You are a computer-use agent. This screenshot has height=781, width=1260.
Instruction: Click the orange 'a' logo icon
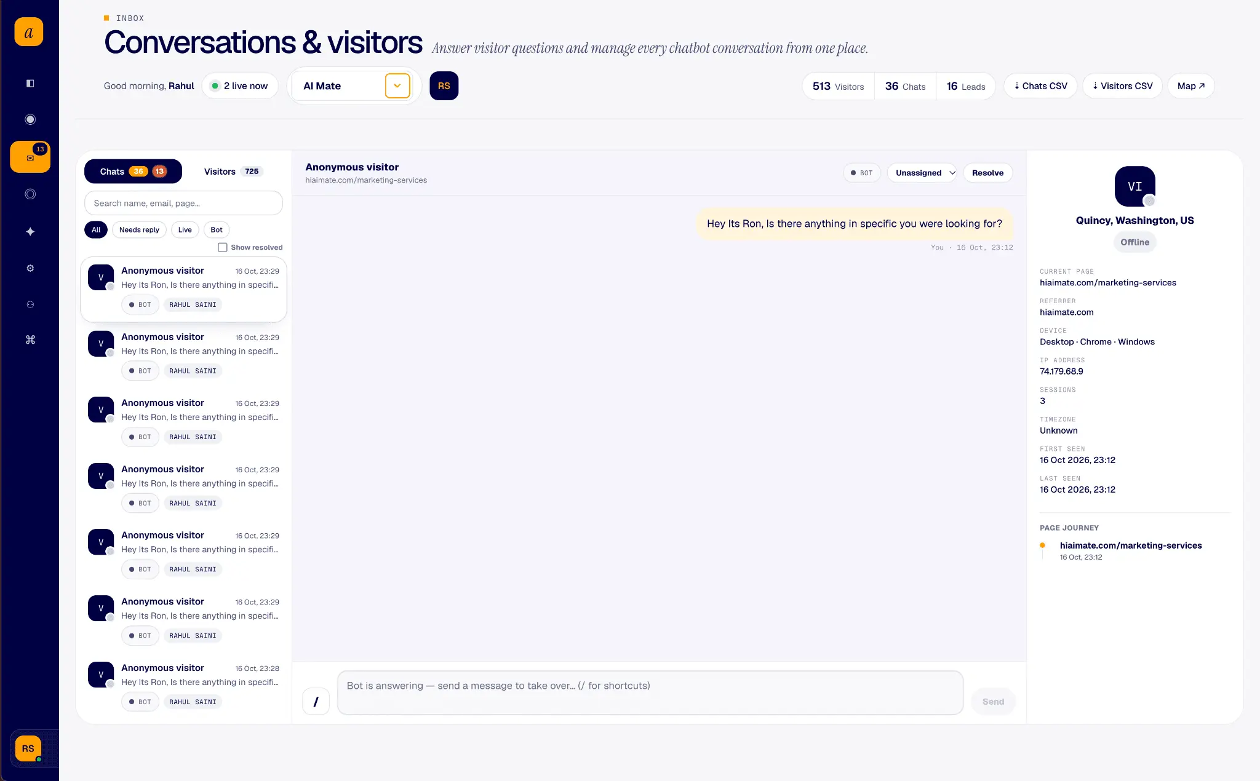[x=29, y=32]
